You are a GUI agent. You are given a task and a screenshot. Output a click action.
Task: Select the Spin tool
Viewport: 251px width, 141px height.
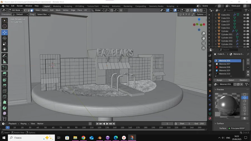pos(4,108)
